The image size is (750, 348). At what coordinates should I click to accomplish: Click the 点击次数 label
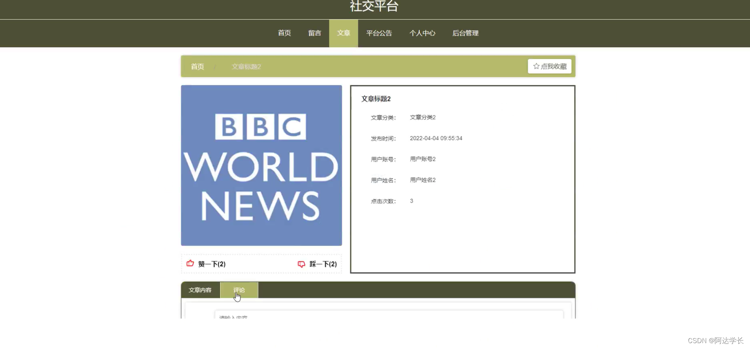coord(383,201)
